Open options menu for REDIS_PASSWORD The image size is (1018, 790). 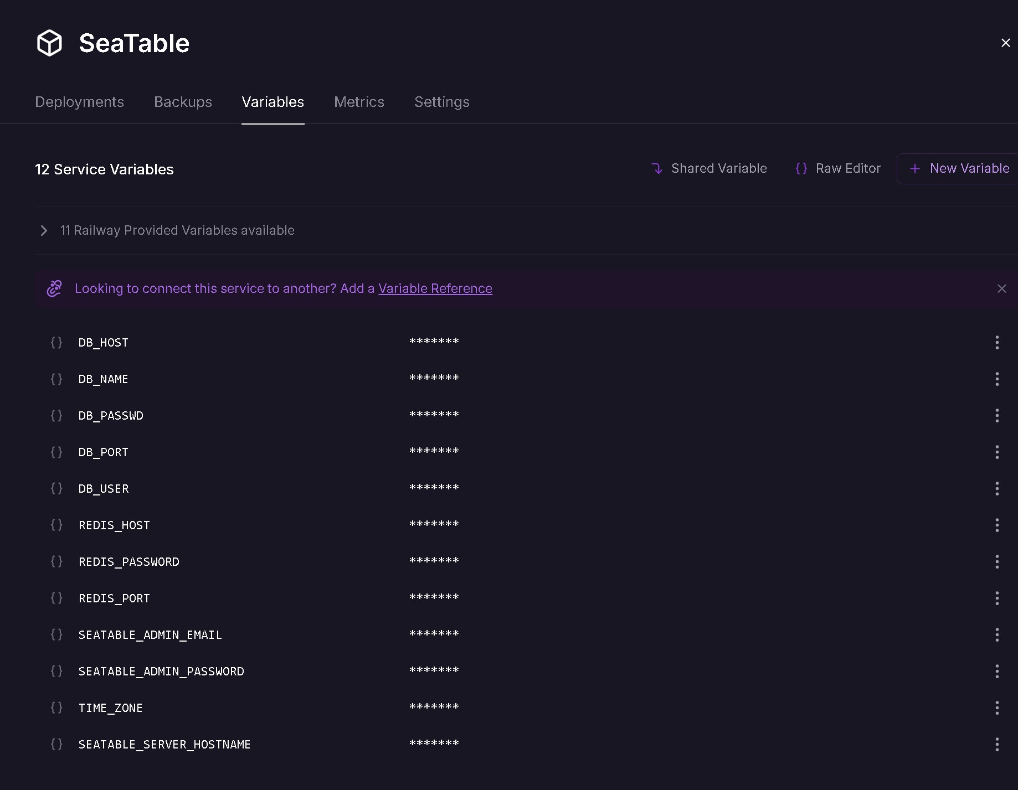coord(997,561)
